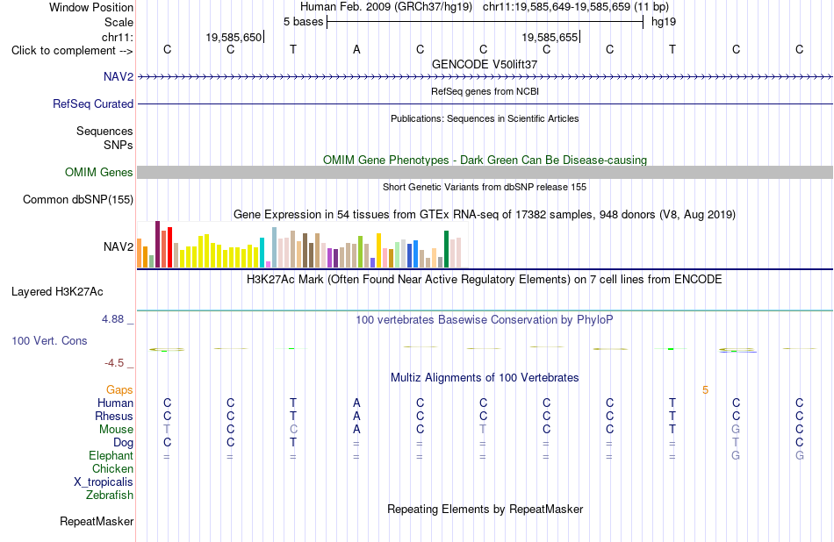Open the RefSeq Curated track label

pos(92,103)
